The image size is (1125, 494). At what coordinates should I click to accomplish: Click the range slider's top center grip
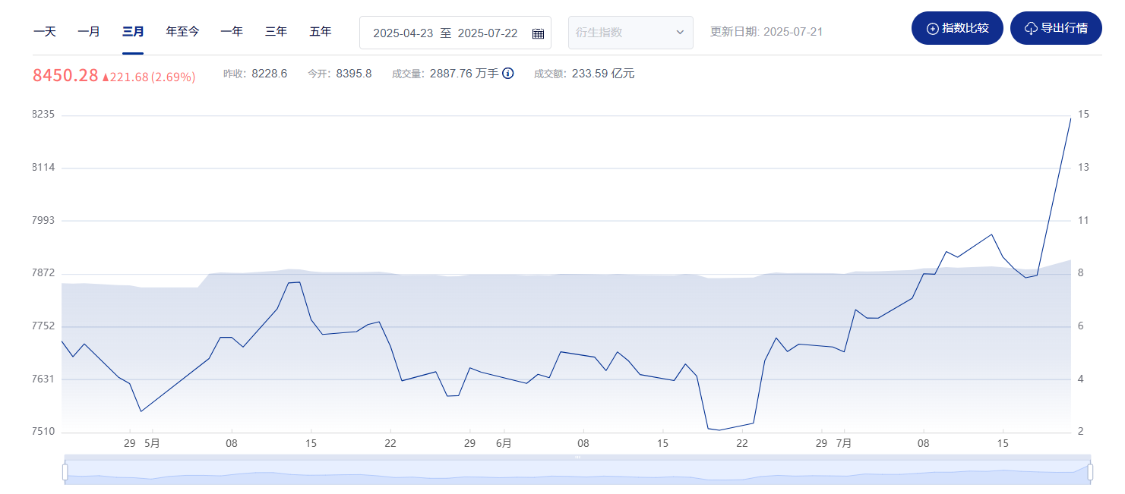point(577,457)
